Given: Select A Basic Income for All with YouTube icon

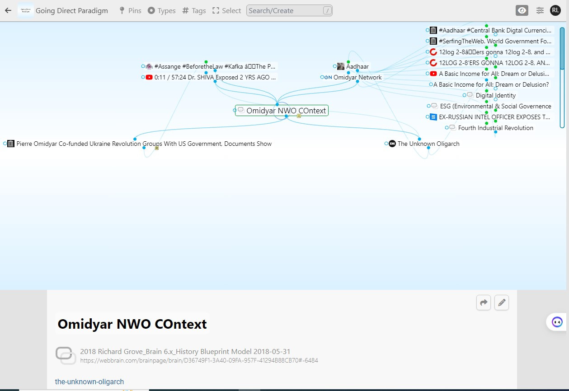Looking at the screenshot, I should 495,74.
